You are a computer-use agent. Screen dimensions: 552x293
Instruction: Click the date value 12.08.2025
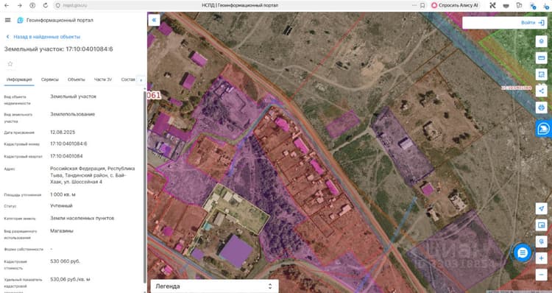pos(63,132)
